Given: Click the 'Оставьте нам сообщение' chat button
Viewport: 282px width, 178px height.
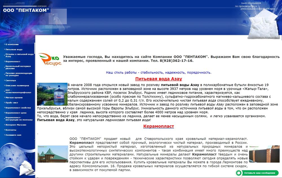Looking at the screenshot, I should (259, 173).
